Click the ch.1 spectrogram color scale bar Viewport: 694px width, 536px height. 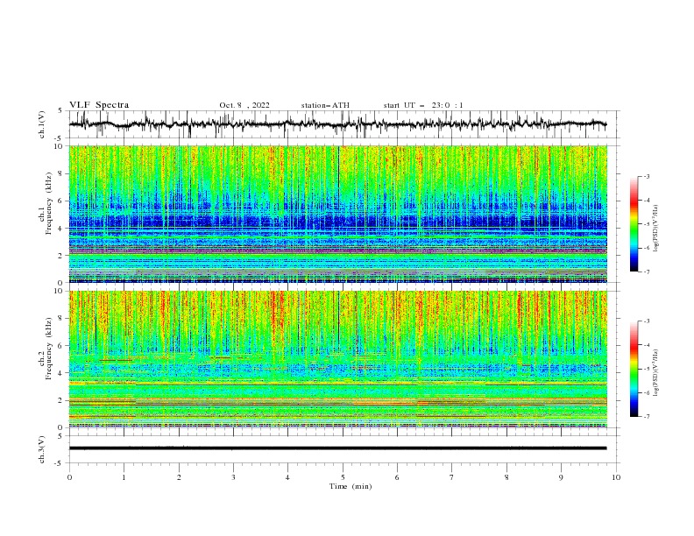pos(634,224)
